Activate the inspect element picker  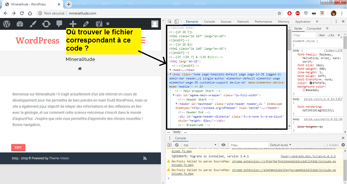(170, 22)
